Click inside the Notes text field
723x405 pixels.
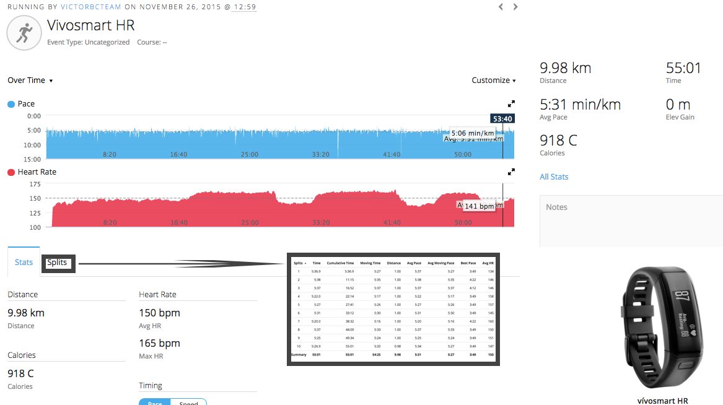(631, 220)
